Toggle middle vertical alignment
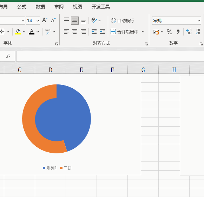The image size is (204, 197). pos(75,20)
